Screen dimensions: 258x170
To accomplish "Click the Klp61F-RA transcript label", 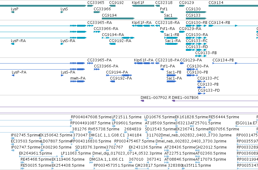I will [x=142, y=23].
